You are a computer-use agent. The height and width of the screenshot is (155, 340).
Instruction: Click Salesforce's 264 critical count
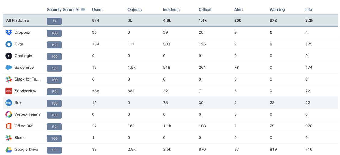tap(202, 68)
